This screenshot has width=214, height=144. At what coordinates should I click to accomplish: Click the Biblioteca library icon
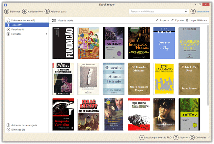click(x=7, y=11)
